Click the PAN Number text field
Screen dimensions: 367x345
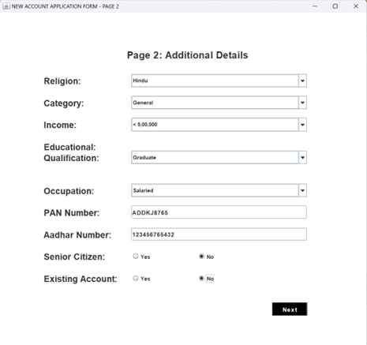219,212
